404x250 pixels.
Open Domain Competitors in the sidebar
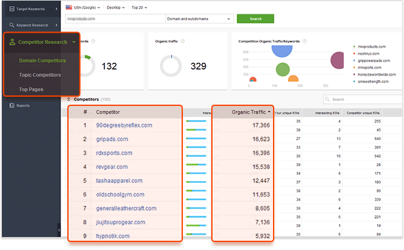42,60
